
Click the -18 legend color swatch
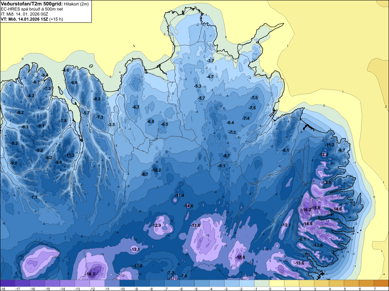click(7, 283)
